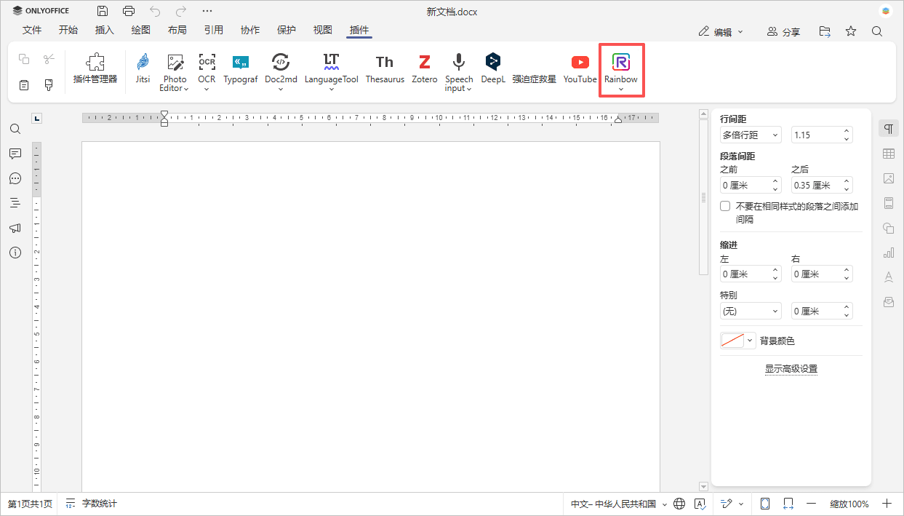Toggle the paragraph settings sidebar icon

pos(888,129)
